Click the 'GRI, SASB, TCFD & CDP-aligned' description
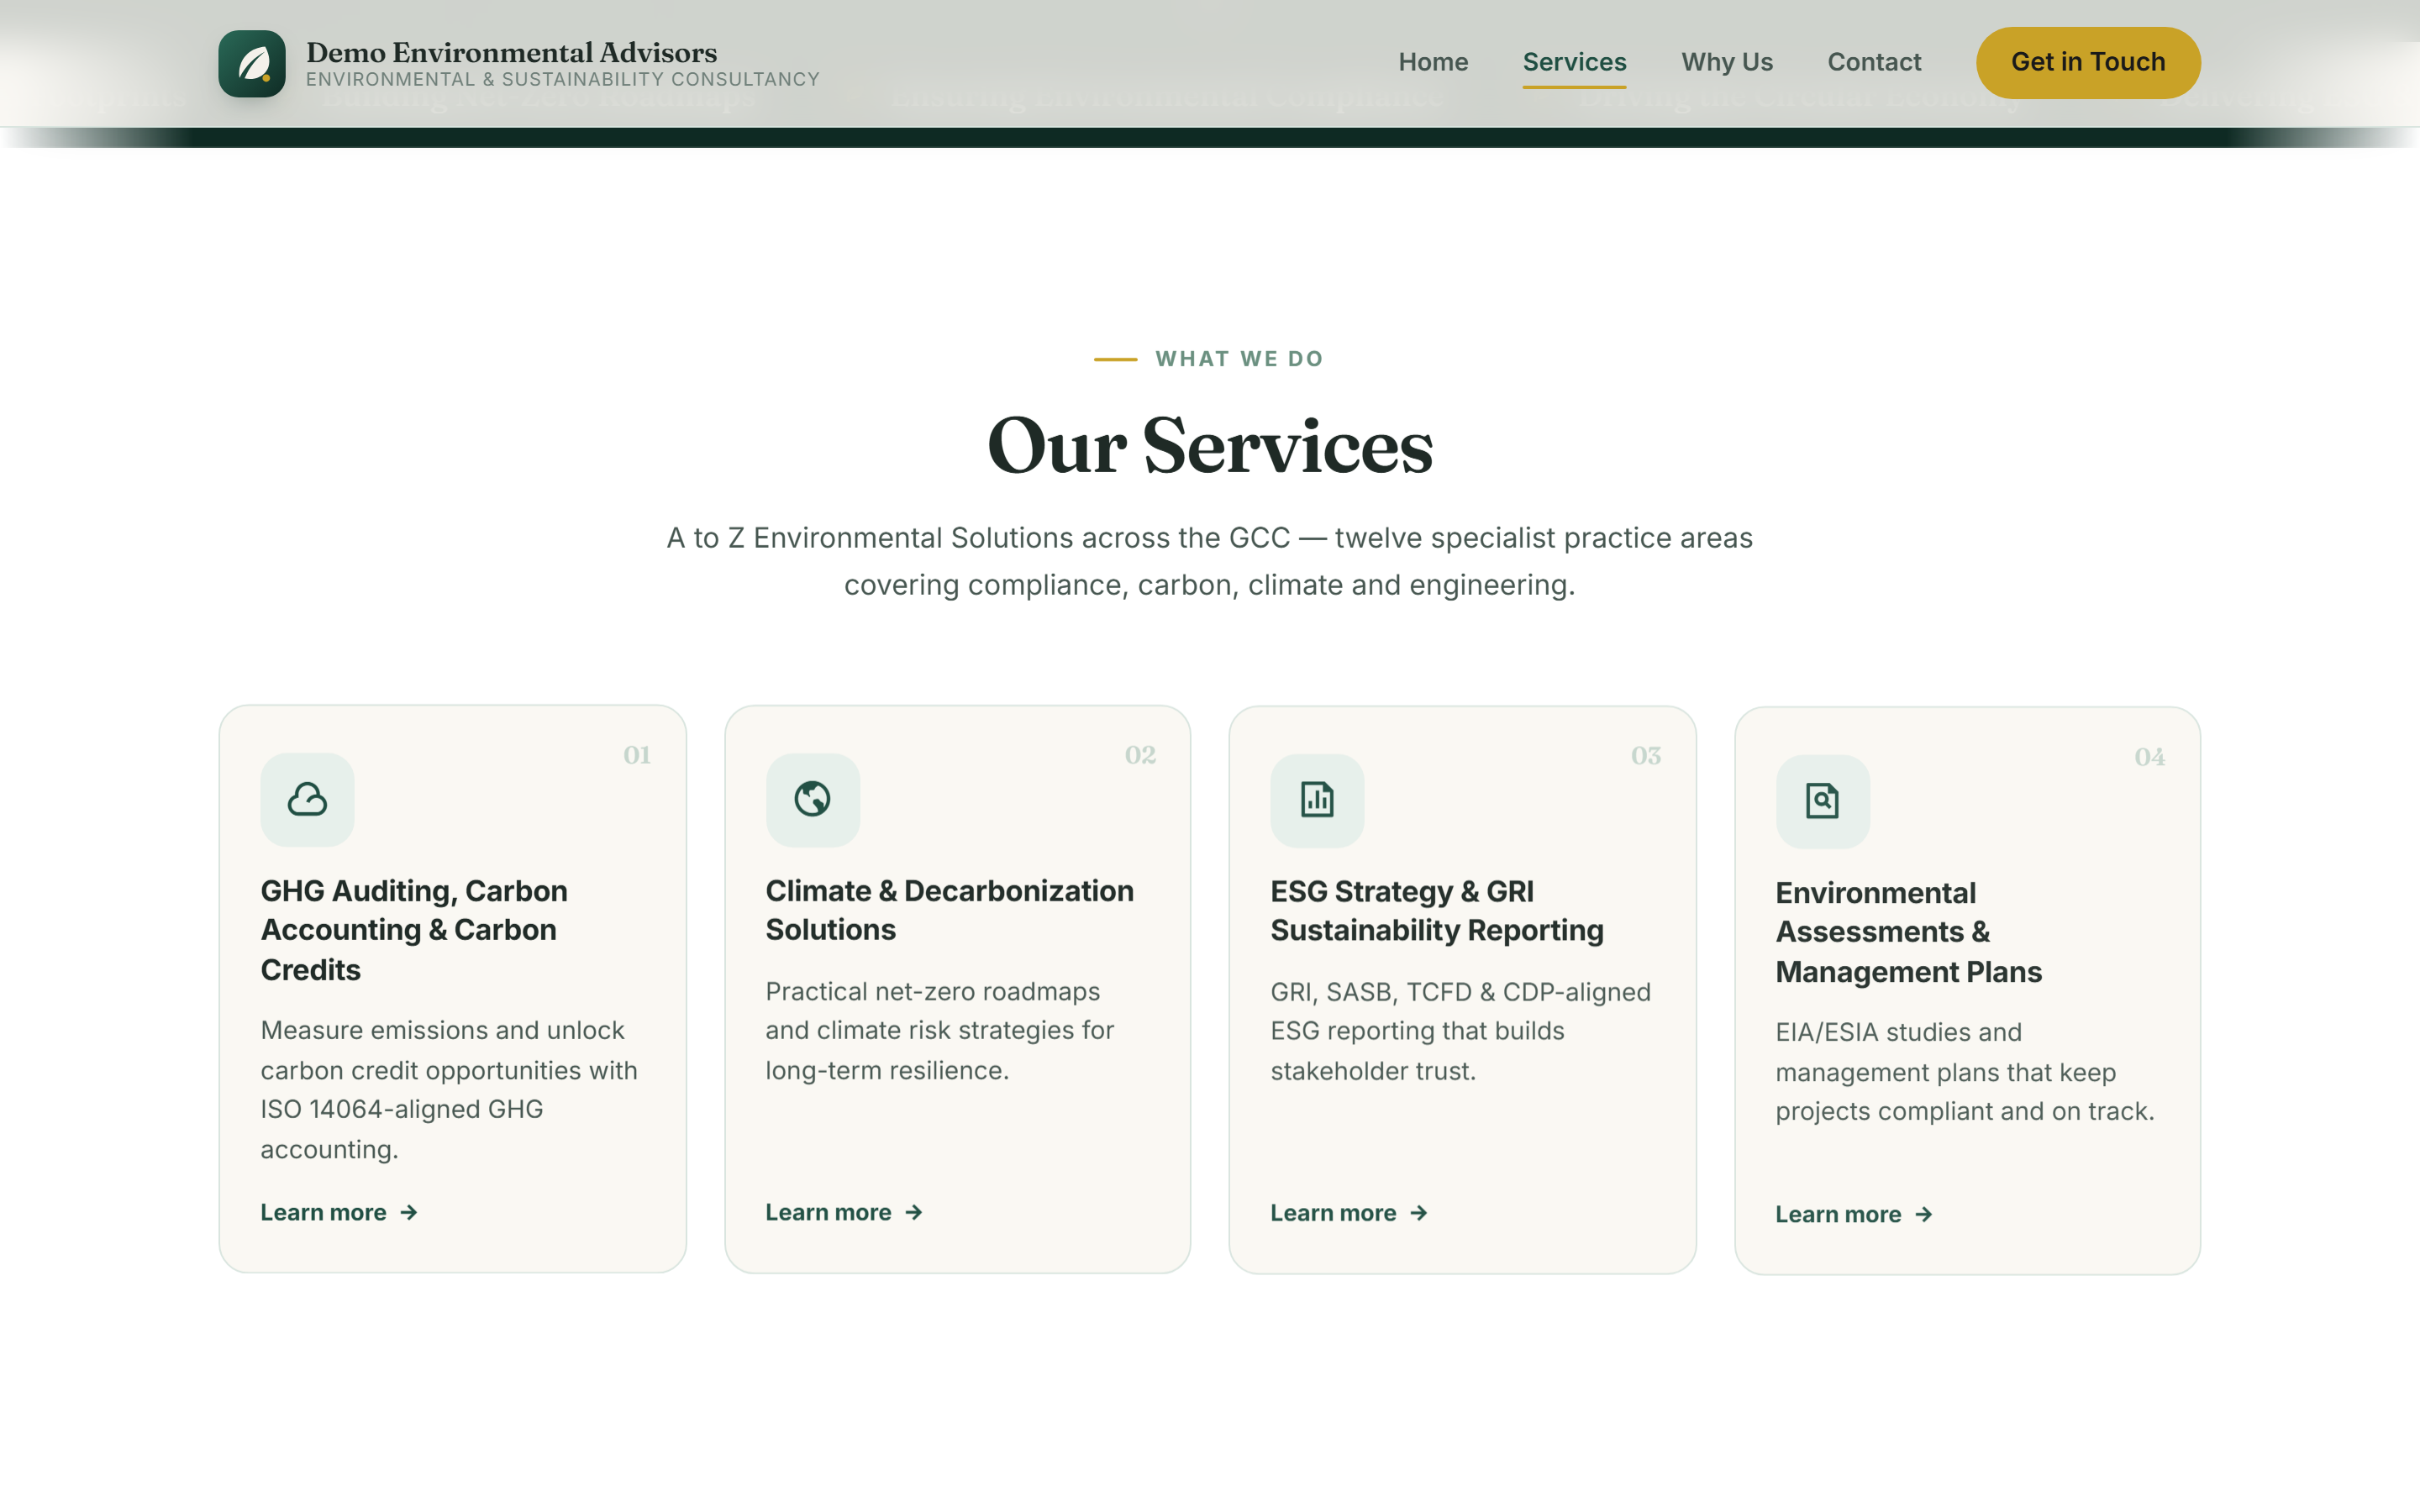The height and width of the screenshot is (1512, 2420). (1460, 1032)
